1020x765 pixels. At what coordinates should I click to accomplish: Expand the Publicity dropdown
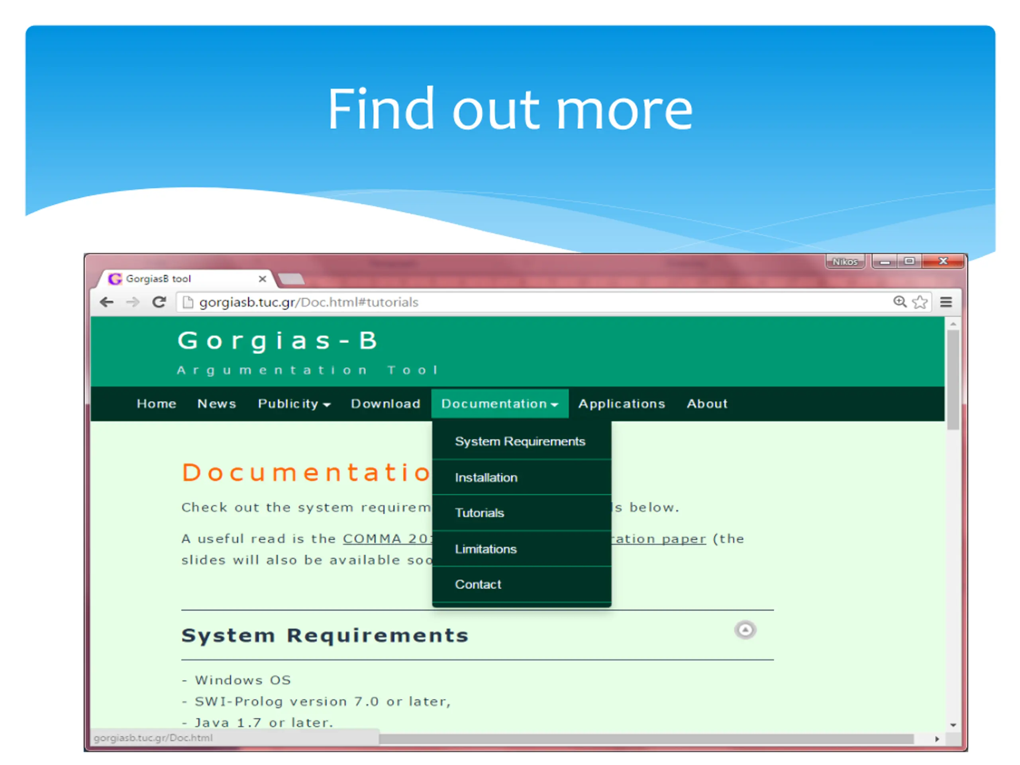tap(294, 404)
